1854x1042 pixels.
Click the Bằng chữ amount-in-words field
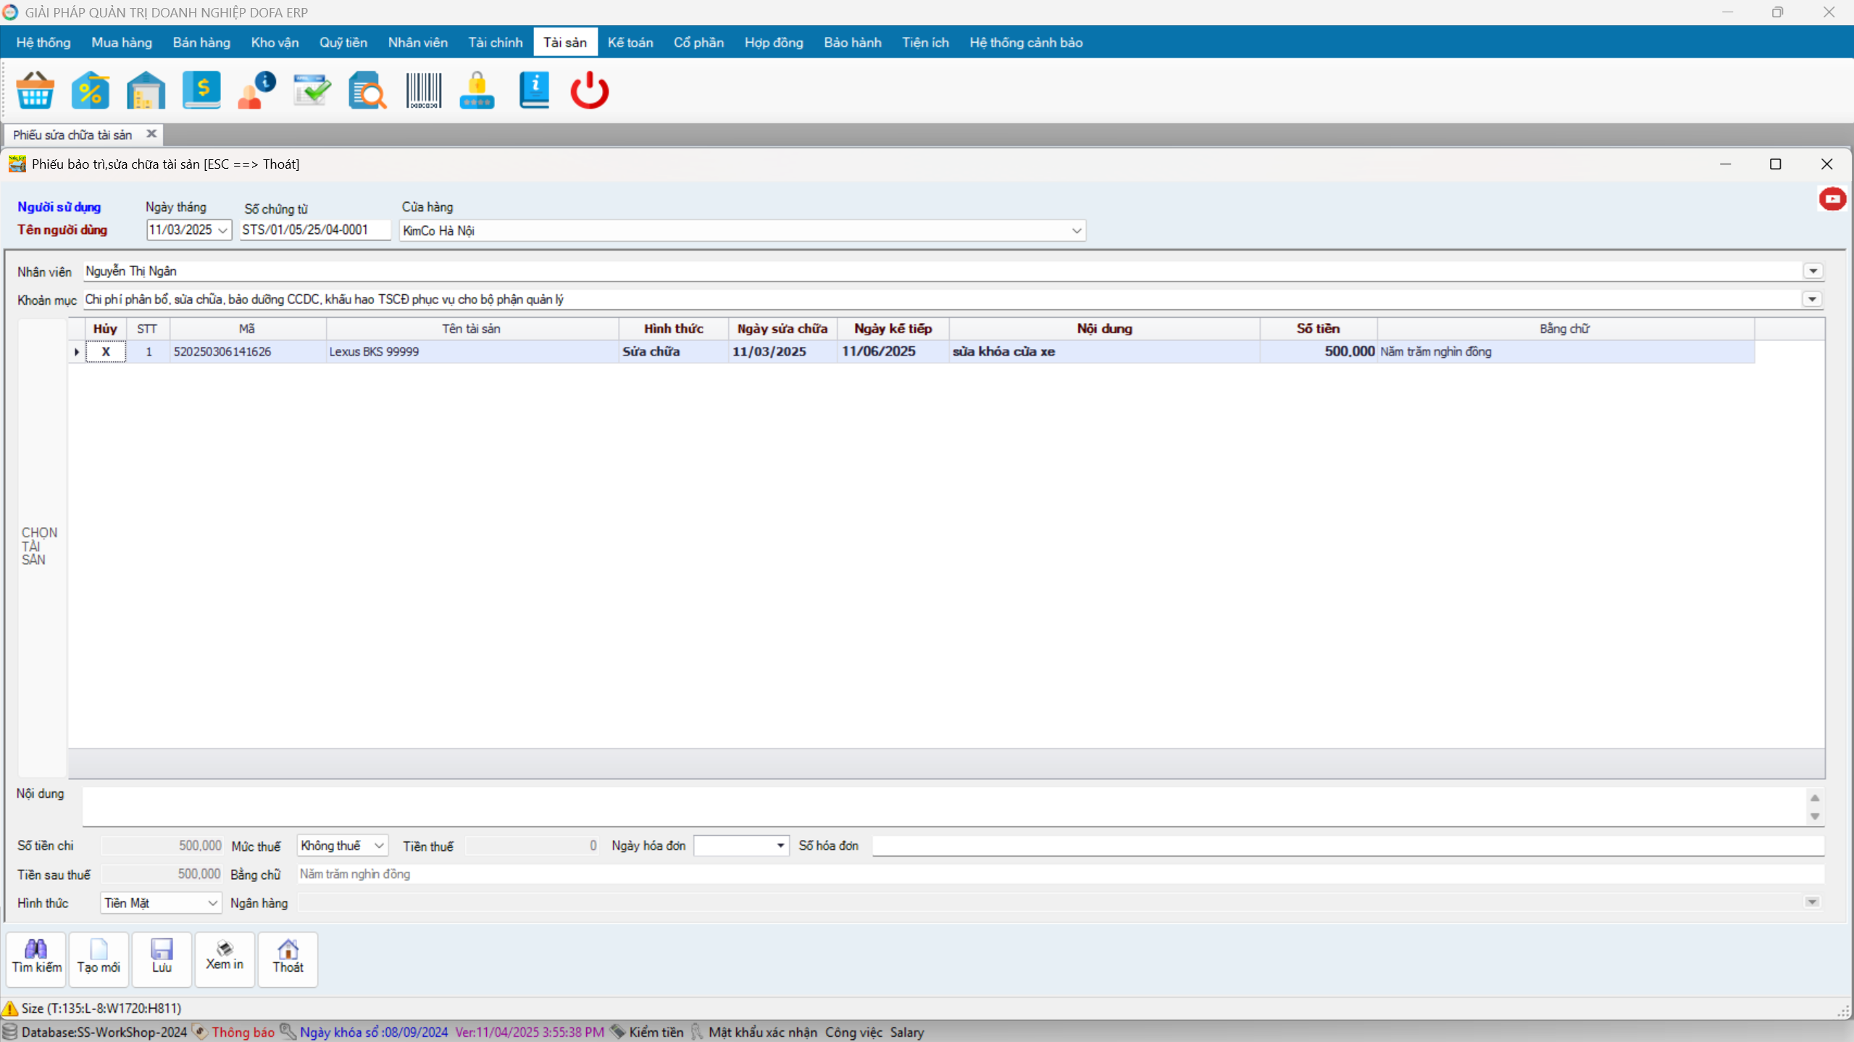click(1061, 874)
